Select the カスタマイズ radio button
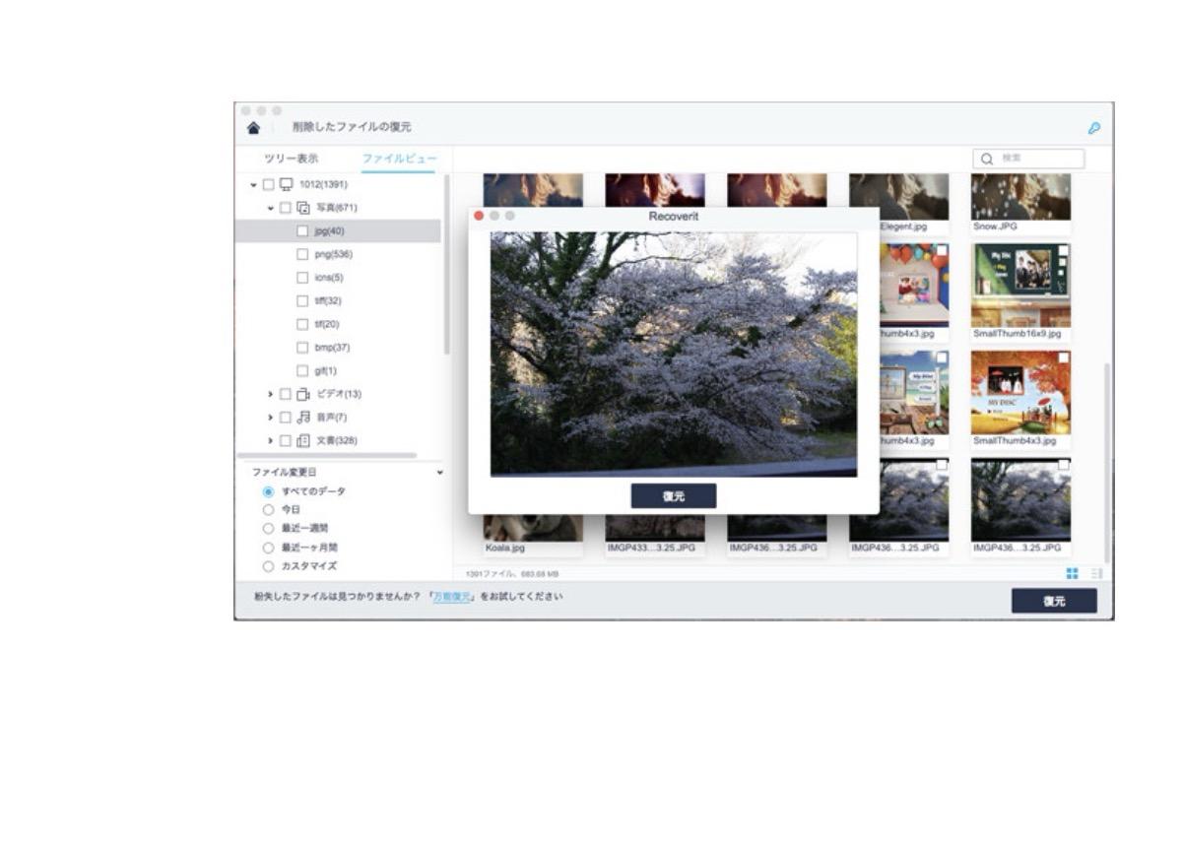 (268, 566)
